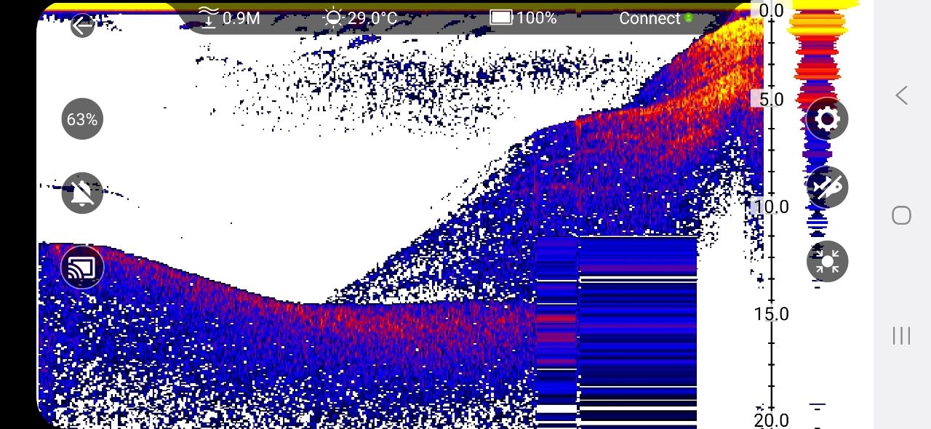Tap the 0.9M water depth indicator
Viewport: 931px width, 429px height.
tap(229, 18)
